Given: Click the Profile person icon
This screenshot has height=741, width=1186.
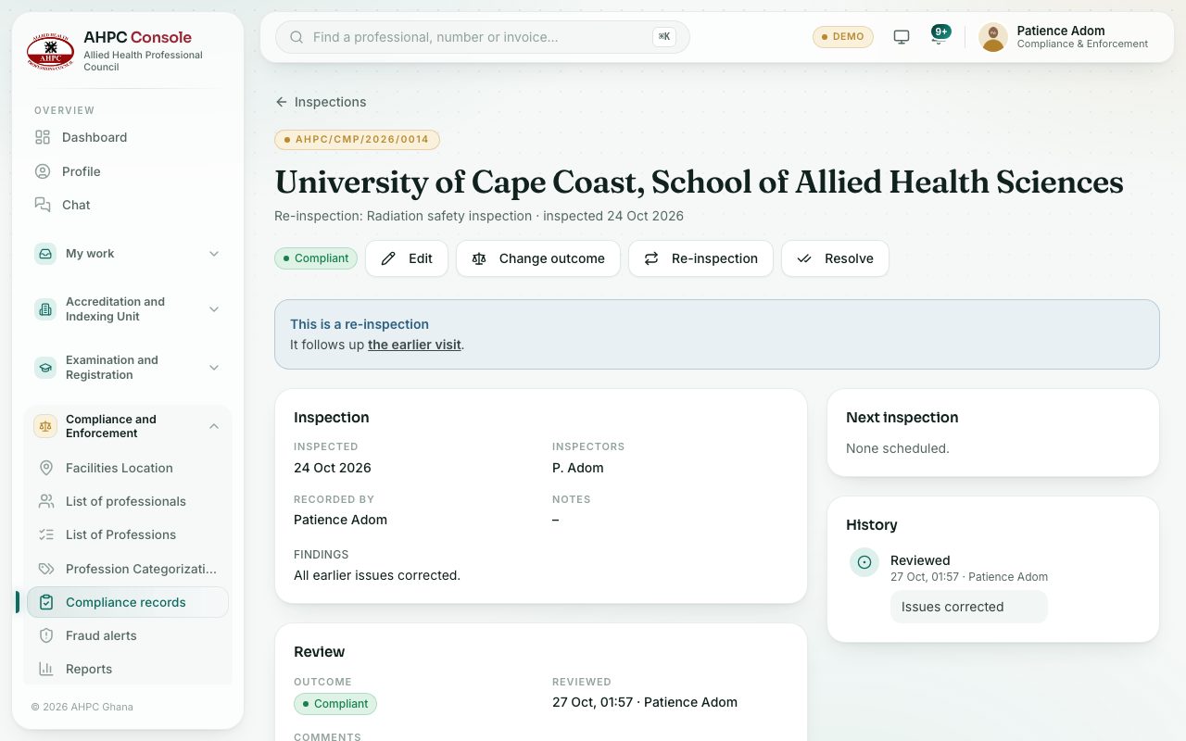Looking at the screenshot, I should [x=43, y=171].
